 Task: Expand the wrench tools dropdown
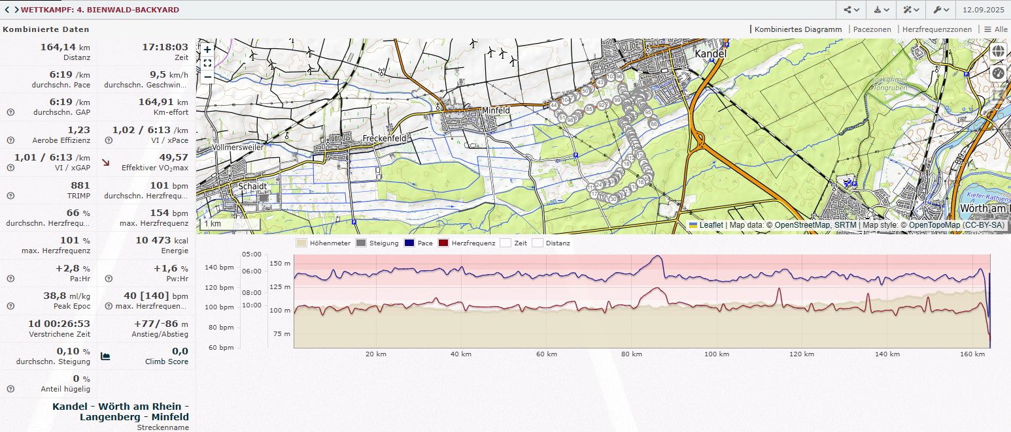tap(940, 10)
